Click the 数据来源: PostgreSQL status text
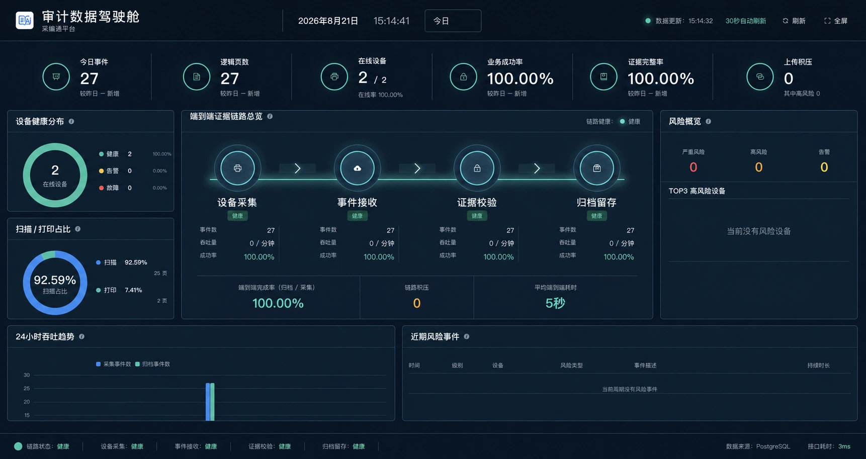The width and height of the screenshot is (866, 459). (758, 446)
